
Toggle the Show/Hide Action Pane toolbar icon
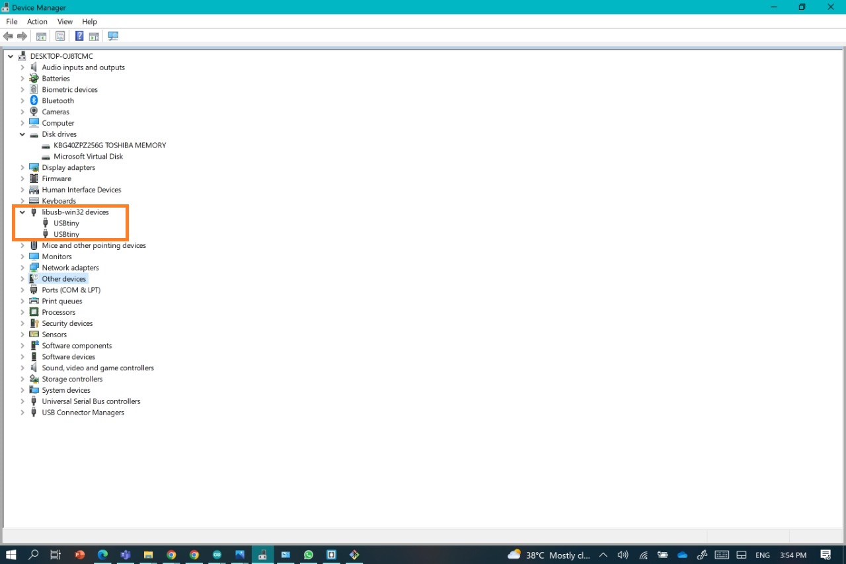[x=94, y=36]
